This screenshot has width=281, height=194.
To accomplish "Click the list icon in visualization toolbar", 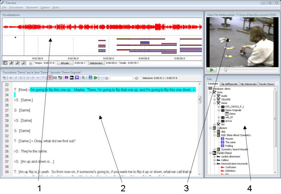I will 5,63.
